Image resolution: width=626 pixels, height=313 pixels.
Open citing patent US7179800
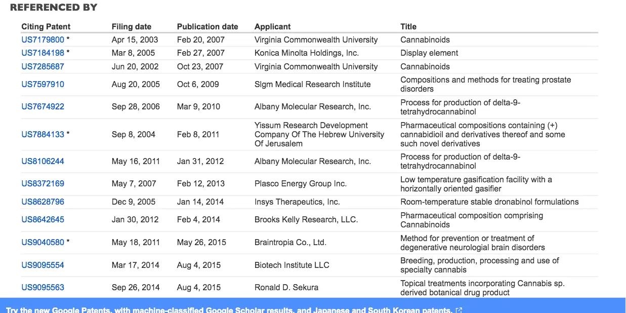click(x=43, y=40)
